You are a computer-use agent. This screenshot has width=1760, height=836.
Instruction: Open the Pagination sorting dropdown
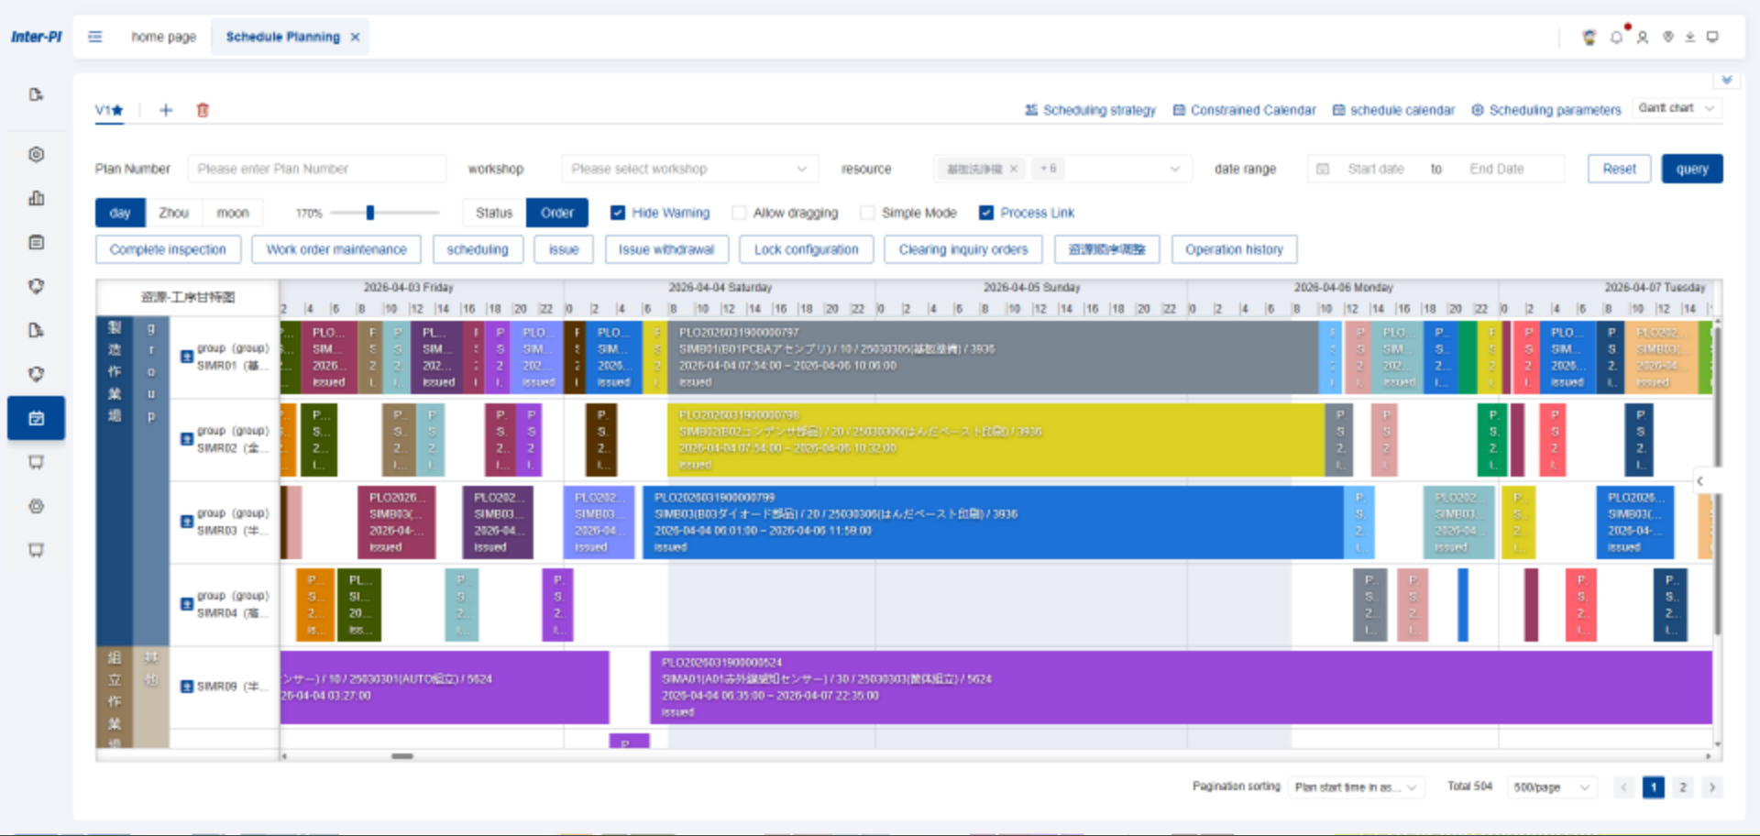(1356, 787)
